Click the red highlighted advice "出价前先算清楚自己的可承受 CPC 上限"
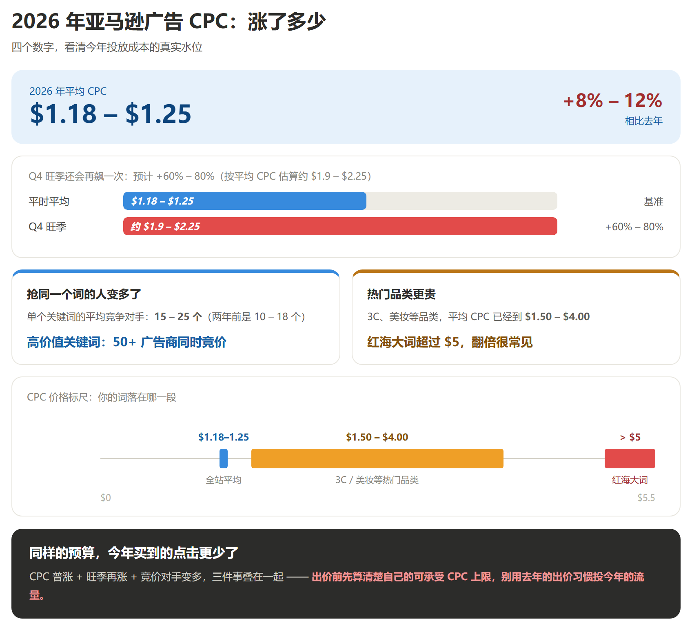692x630 pixels. (401, 577)
